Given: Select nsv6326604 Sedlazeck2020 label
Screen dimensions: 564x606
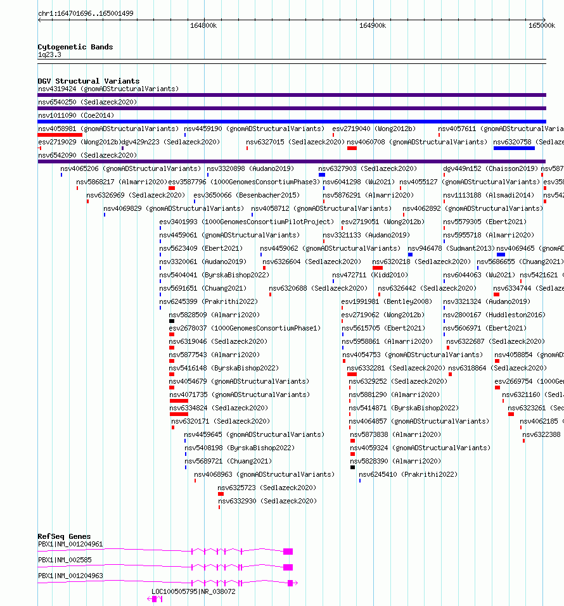Looking at the screenshot, I should 312,262.
